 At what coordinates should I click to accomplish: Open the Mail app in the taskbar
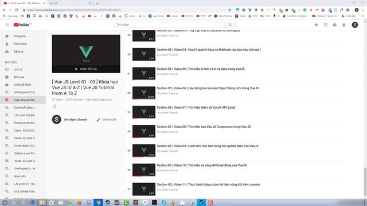(x=61, y=202)
